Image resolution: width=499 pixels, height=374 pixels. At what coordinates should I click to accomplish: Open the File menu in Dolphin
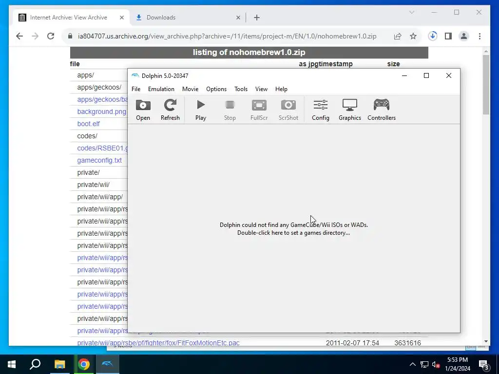pyautogui.click(x=136, y=89)
